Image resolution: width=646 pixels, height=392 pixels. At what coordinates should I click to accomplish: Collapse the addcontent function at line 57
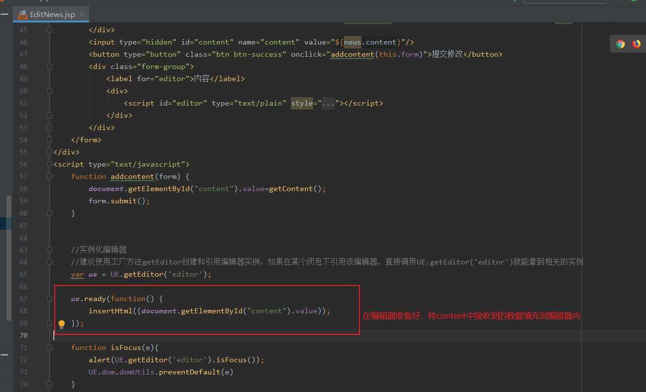tap(49, 176)
